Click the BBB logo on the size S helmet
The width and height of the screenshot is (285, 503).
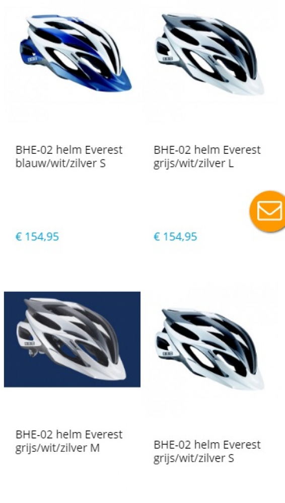[167, 354]
